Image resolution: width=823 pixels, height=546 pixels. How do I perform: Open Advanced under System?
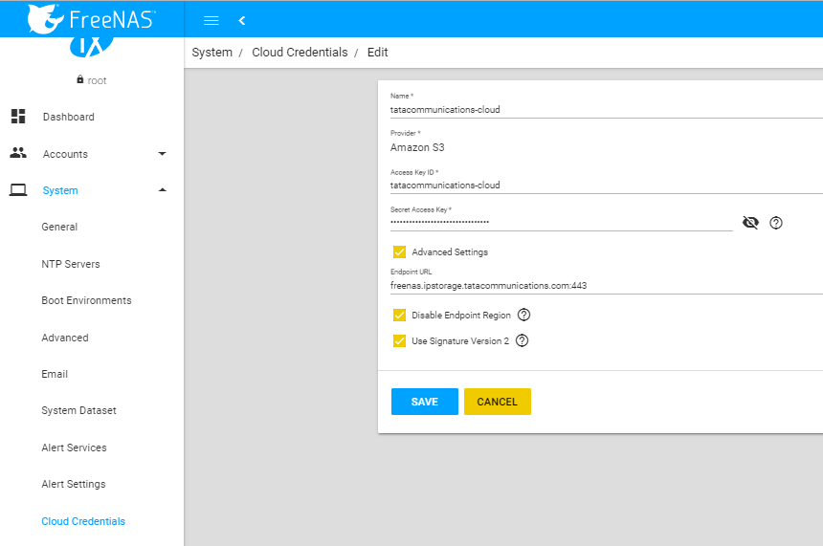(x=65, y=338)
